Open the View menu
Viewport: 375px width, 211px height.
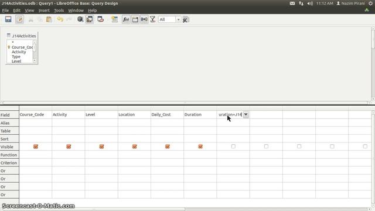[x=29, y=11]
